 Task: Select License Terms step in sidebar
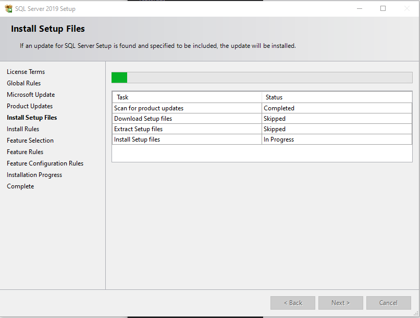pos(26,72)
